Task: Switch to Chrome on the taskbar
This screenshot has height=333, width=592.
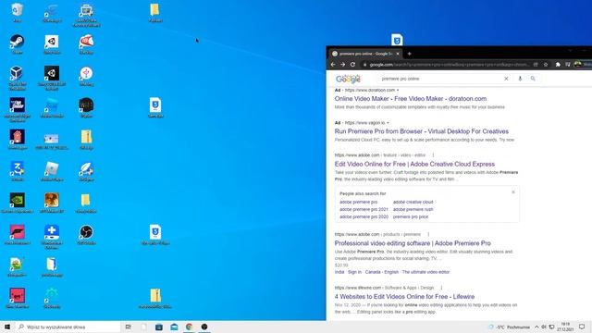Action: 189,327
